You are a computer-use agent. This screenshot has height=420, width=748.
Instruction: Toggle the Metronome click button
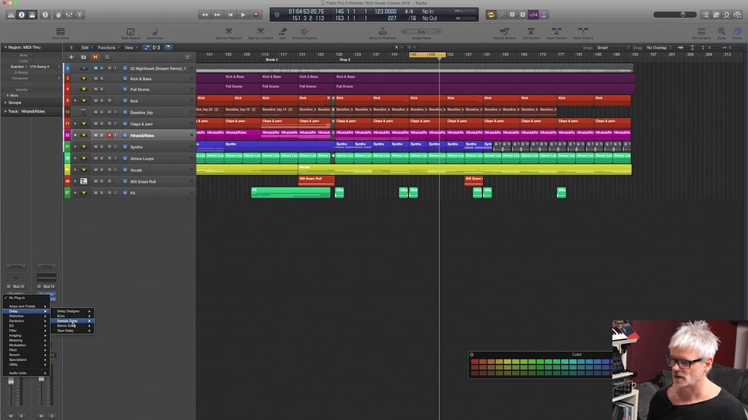coord(544,15)
